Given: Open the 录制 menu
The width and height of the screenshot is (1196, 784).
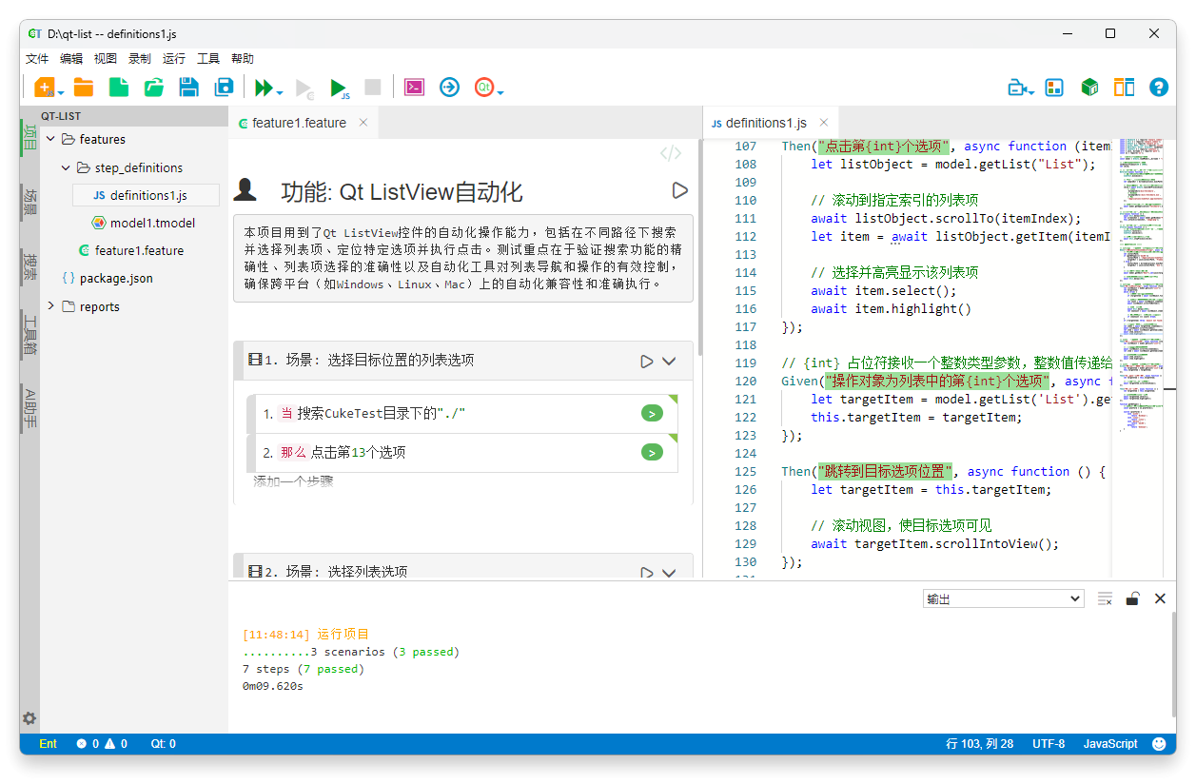Looking at the screenshot, I should [x=140, y=59].
